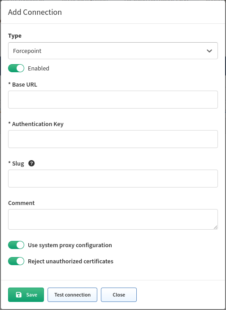Focus the Base URL input field

[113, 100]
